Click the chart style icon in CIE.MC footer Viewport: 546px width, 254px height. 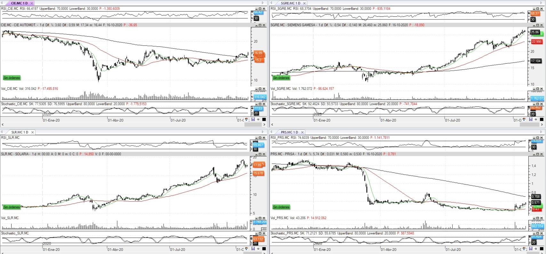pos(247,119)
